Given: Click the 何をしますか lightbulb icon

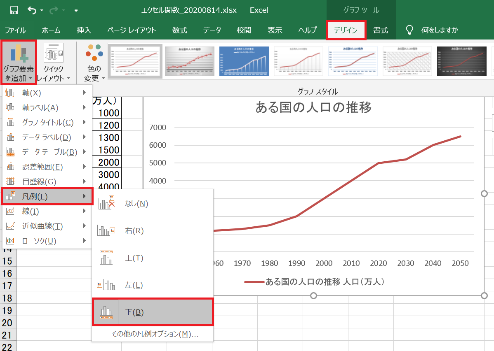Looking at the screenshot, I should pos(409,29).
